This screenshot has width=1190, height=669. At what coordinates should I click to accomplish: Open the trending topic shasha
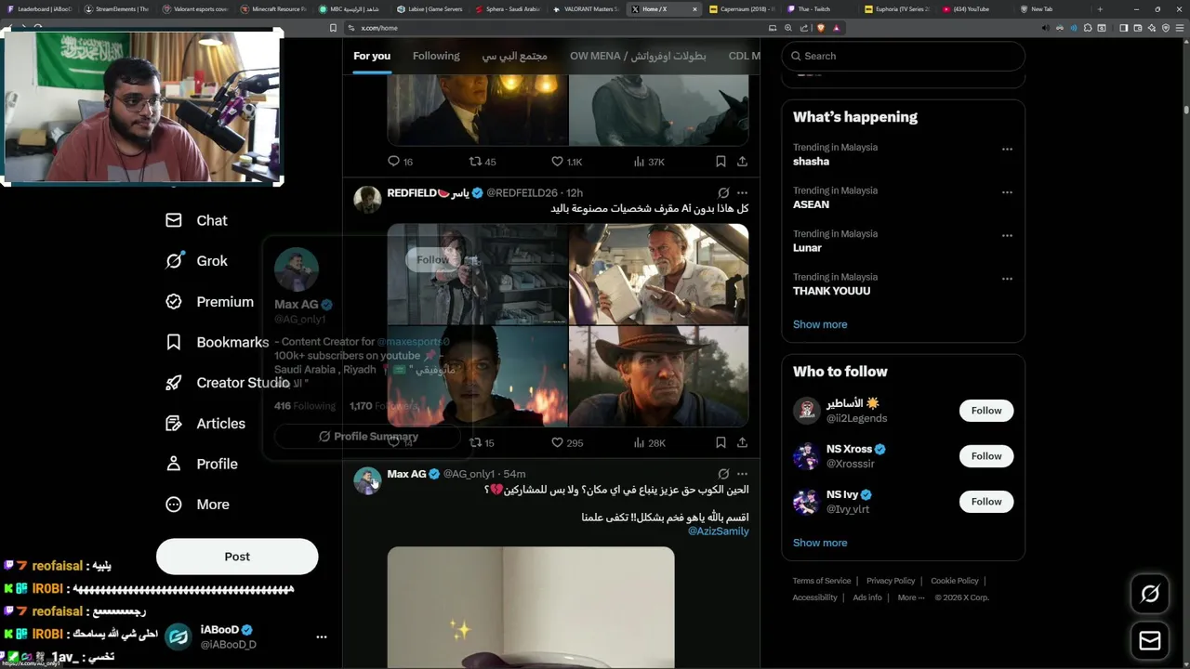[x=811, y=162]
